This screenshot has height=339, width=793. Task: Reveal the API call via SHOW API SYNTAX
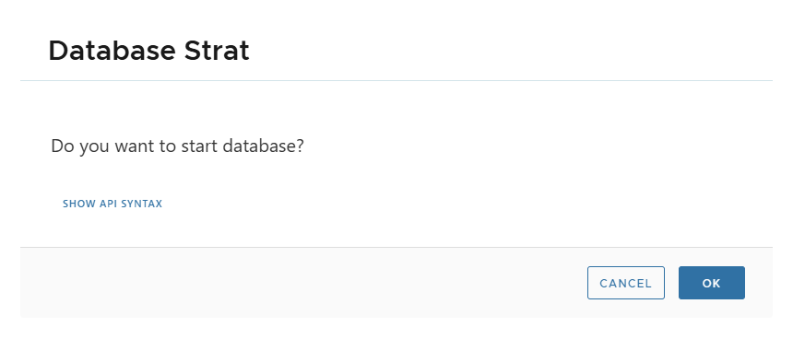point(112,204)
